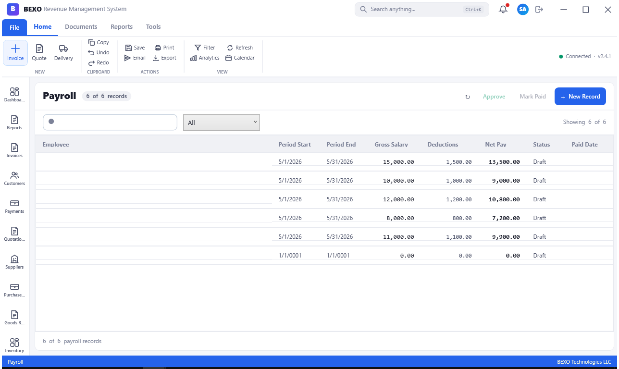Click Payroll in the status bar
Screen dimensions: 619x369
tap(15, 362)
